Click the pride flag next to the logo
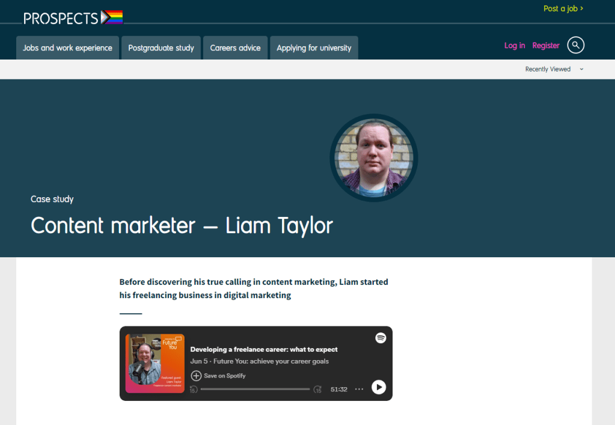Image resolution: width=615 pixels, height=425 pixels. click(x=112, y=17)
